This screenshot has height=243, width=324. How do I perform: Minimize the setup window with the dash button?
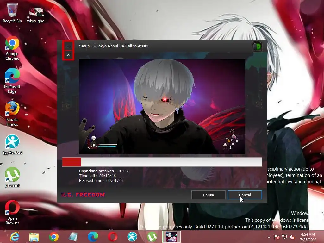point(68,46)
